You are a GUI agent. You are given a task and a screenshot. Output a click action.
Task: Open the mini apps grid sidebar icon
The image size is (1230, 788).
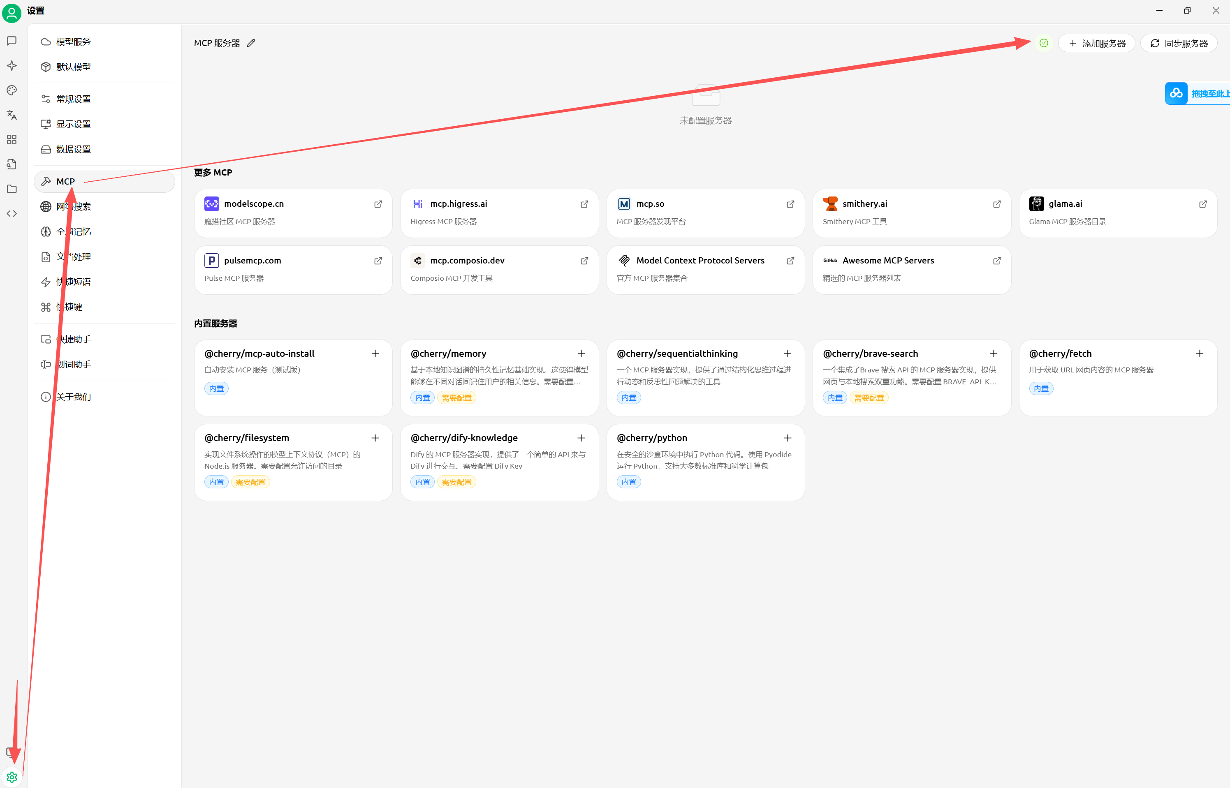pyautogui.click(x=12, y=140)
